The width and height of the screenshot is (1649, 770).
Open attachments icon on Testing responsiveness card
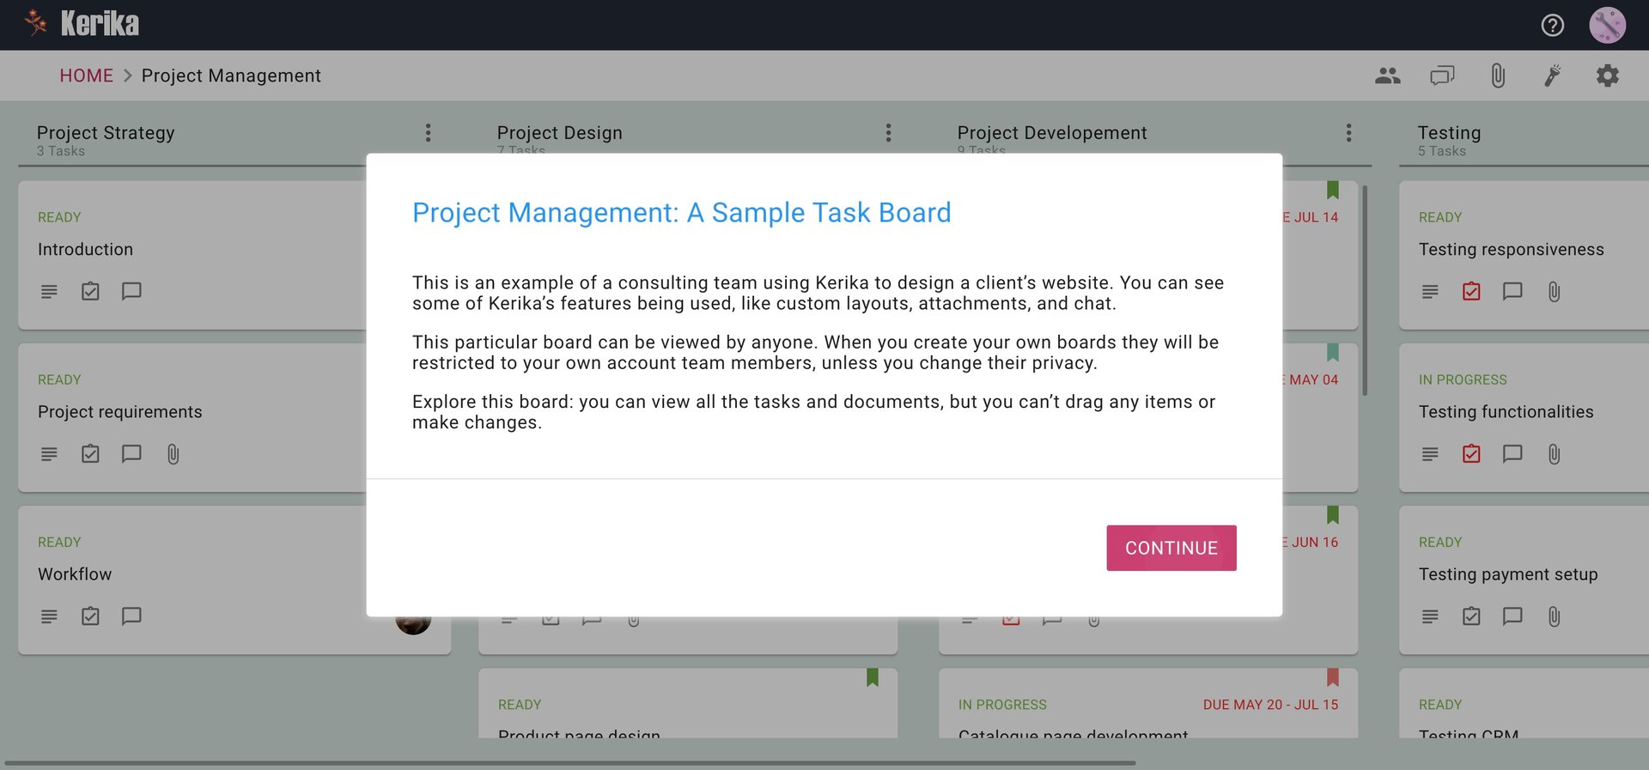coord(1554,292)
